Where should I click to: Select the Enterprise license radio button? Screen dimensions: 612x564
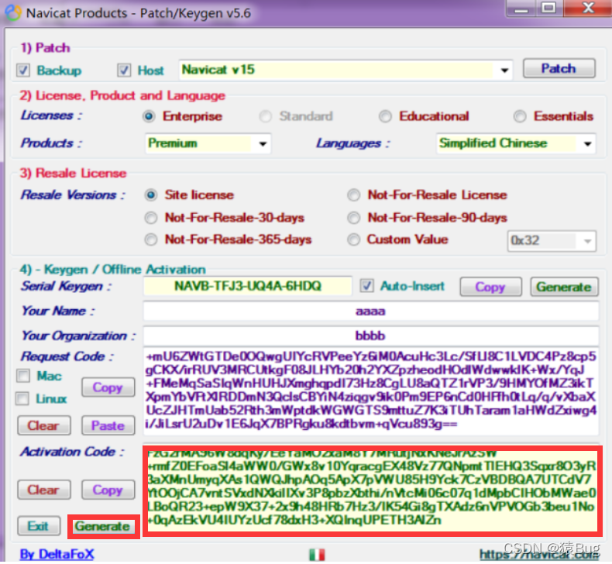point(149,116)
